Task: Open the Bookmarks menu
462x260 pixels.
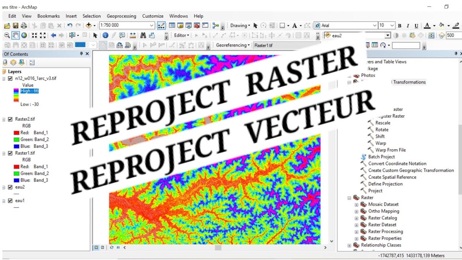Action: [x=49, y=16]
